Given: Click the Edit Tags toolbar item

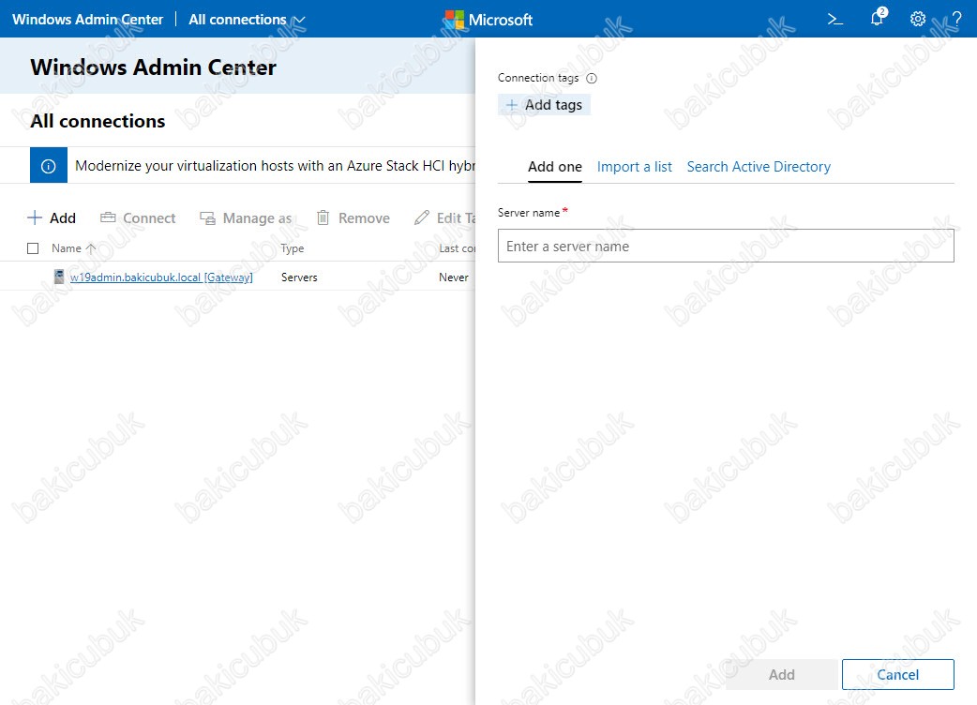Looking at the screenshot, I should [x=444, y=218].
